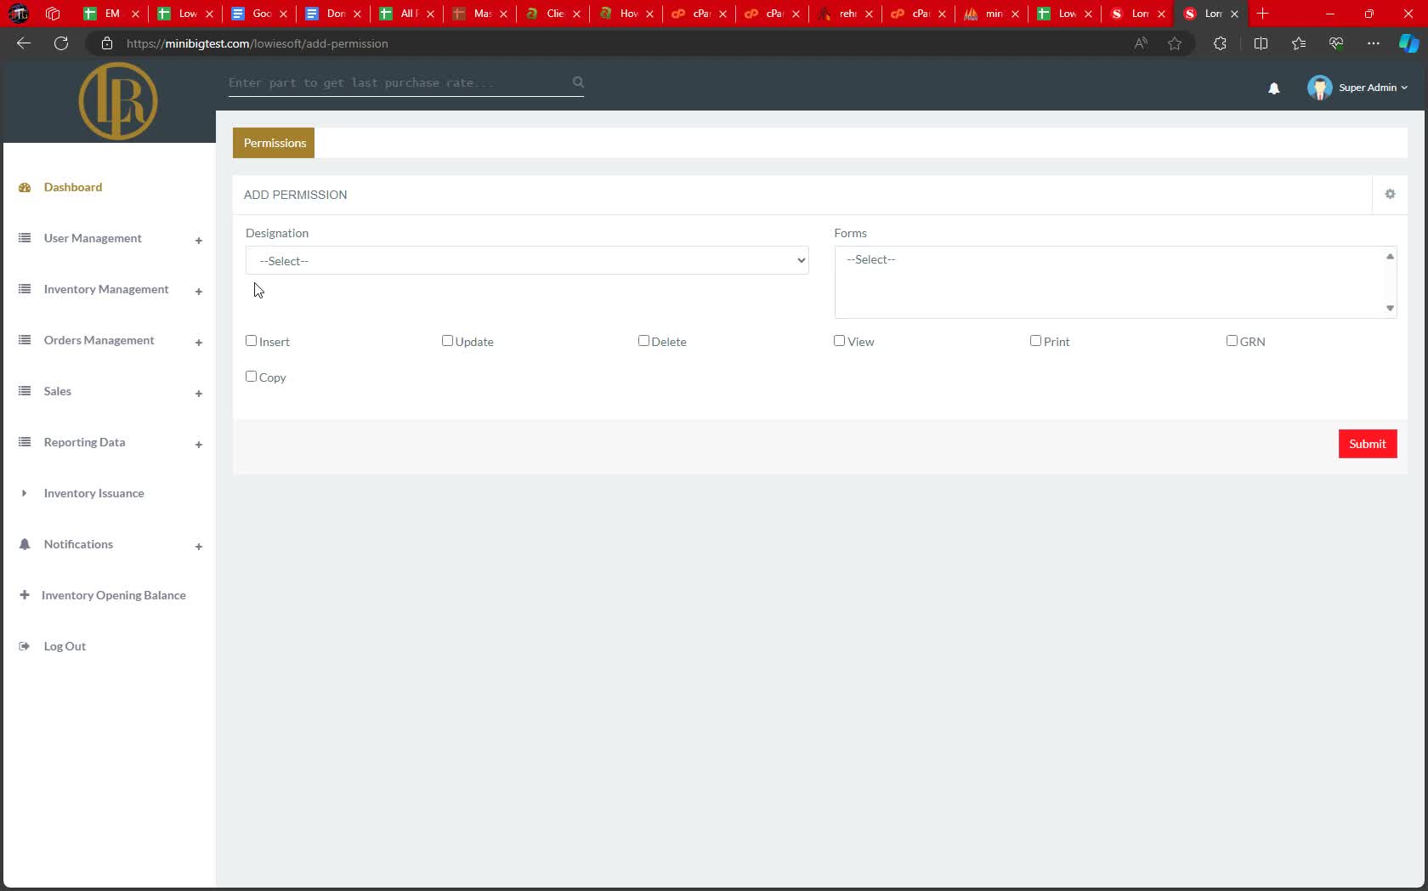Open Inventory Issuance in sidebar
Image resolution: width=1428 pixels, height=891 pixels.
93,493
